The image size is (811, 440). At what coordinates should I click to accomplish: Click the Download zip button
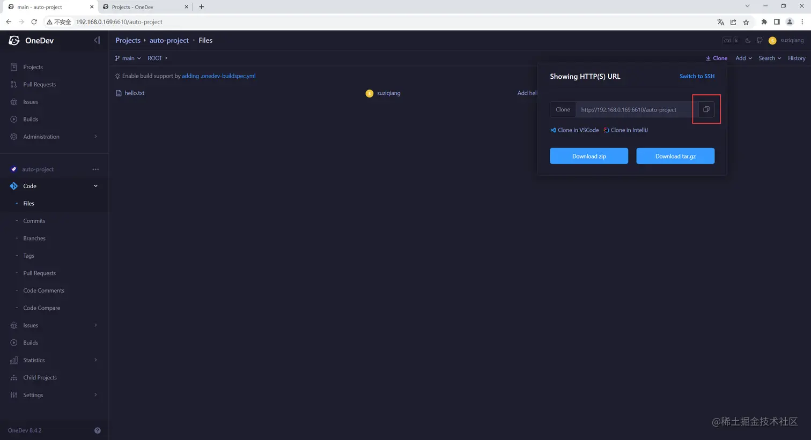tap(589, 156)
